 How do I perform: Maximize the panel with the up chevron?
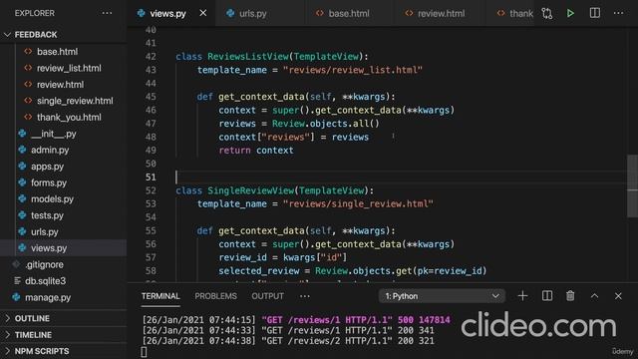pos(594,296)
